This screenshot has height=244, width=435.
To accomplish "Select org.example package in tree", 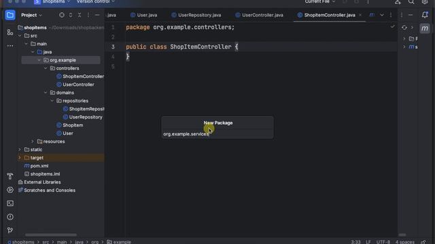I will click(x=60, y=60).
